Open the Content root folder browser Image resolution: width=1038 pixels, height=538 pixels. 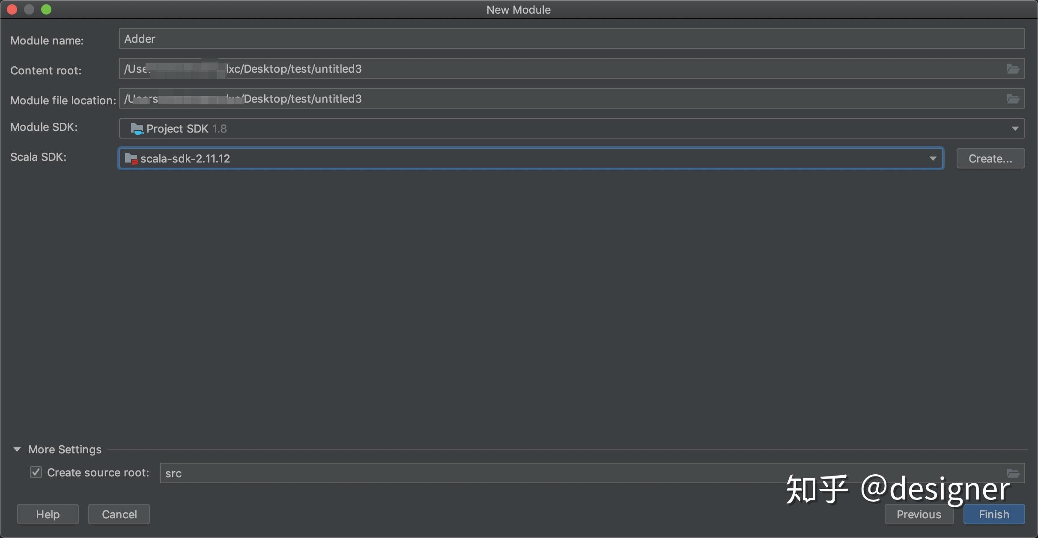1013,69
